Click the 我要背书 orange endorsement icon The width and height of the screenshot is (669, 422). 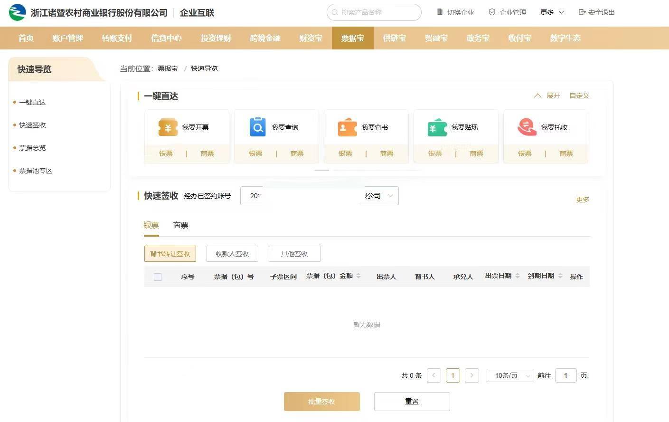point(347,127)
